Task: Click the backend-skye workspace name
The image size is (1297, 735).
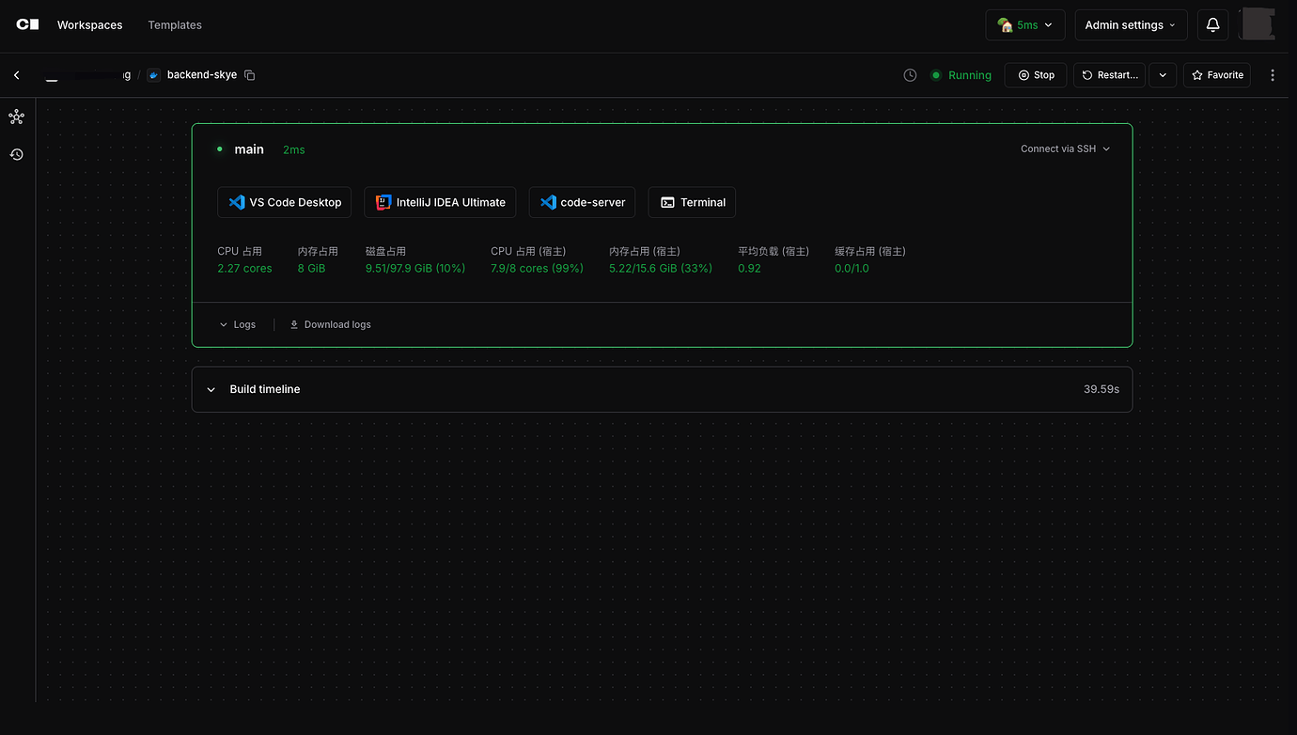Action: tap(202, 75)
